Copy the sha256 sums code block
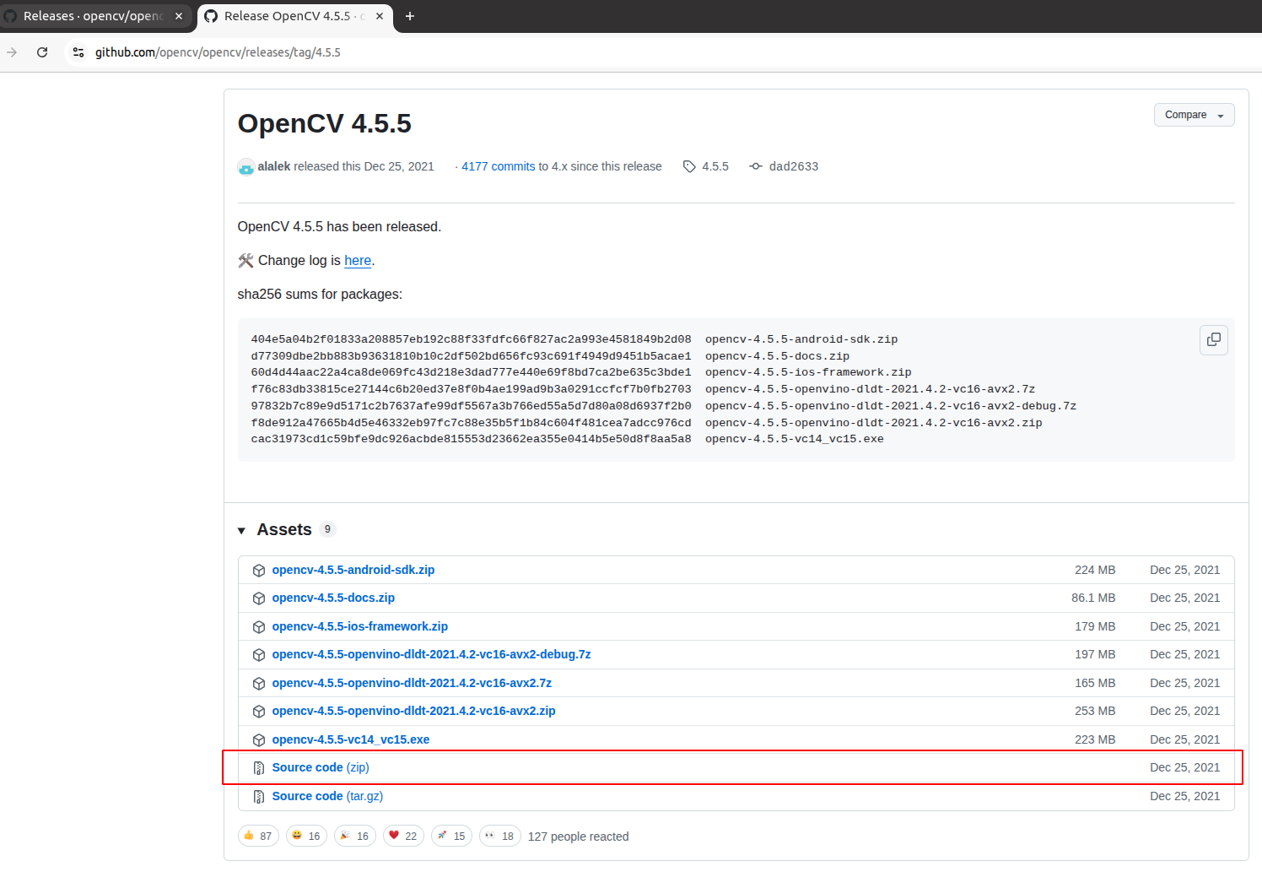This screenshot has height=888, width=1262. point(1214,339)
